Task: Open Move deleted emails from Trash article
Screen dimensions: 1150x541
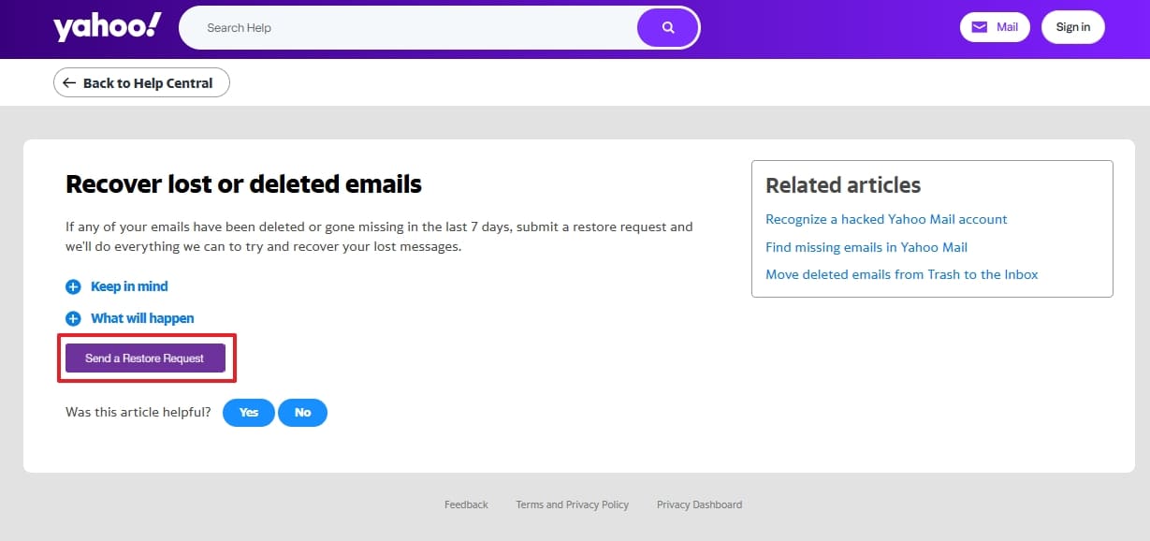Action: (902, 274)
